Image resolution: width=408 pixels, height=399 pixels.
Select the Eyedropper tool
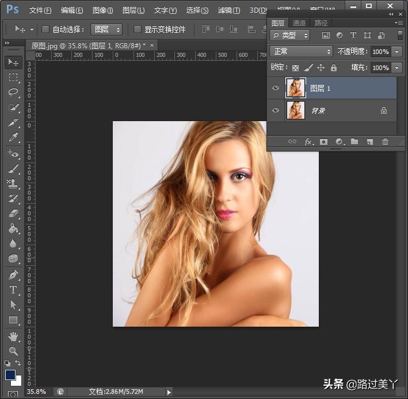pyautogui.click(x=13, y=137)
